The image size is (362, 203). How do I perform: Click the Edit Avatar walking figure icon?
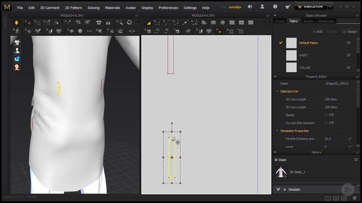[16, 31]
